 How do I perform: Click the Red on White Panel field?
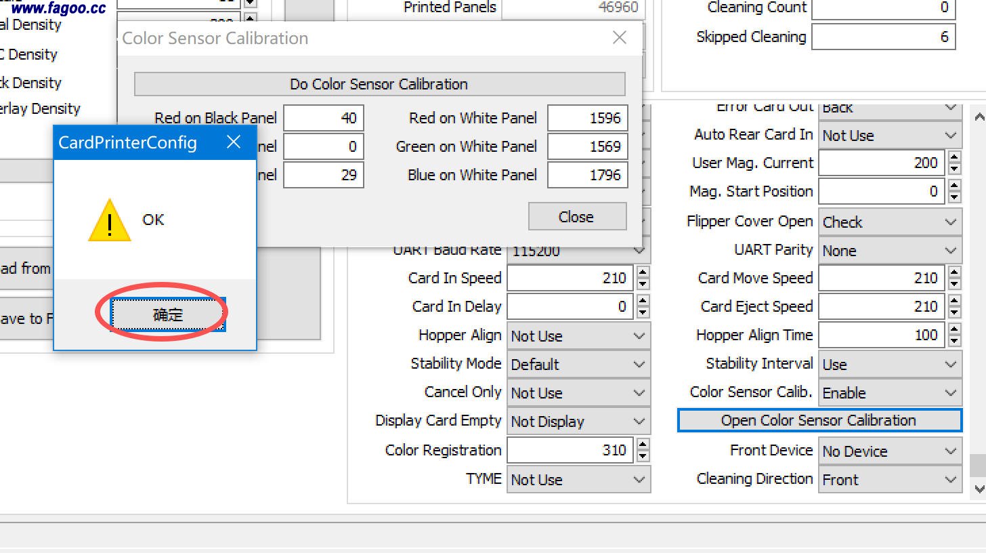(588, 118)
